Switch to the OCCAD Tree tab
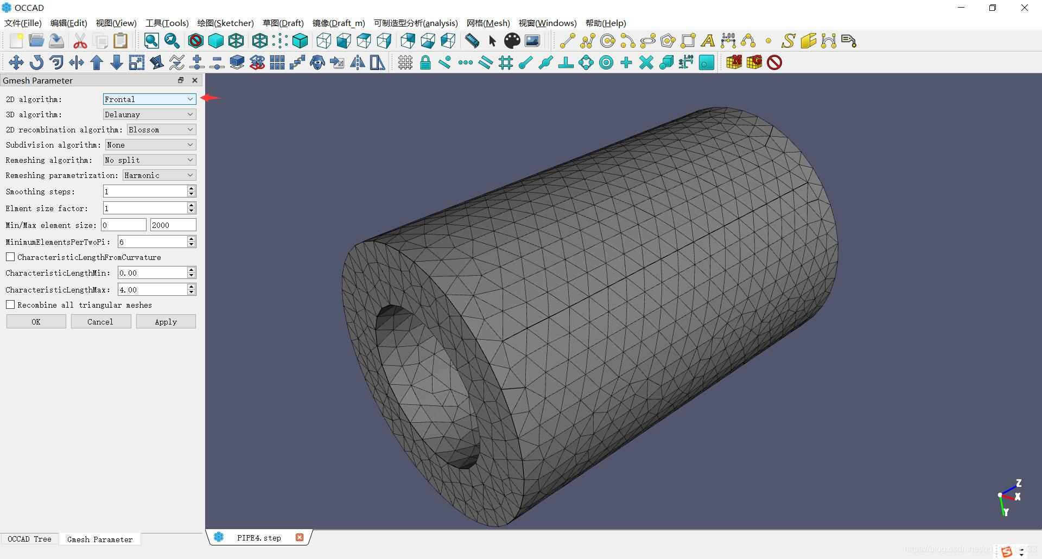Screen dimensions: 1042x559 pos(29,539)
